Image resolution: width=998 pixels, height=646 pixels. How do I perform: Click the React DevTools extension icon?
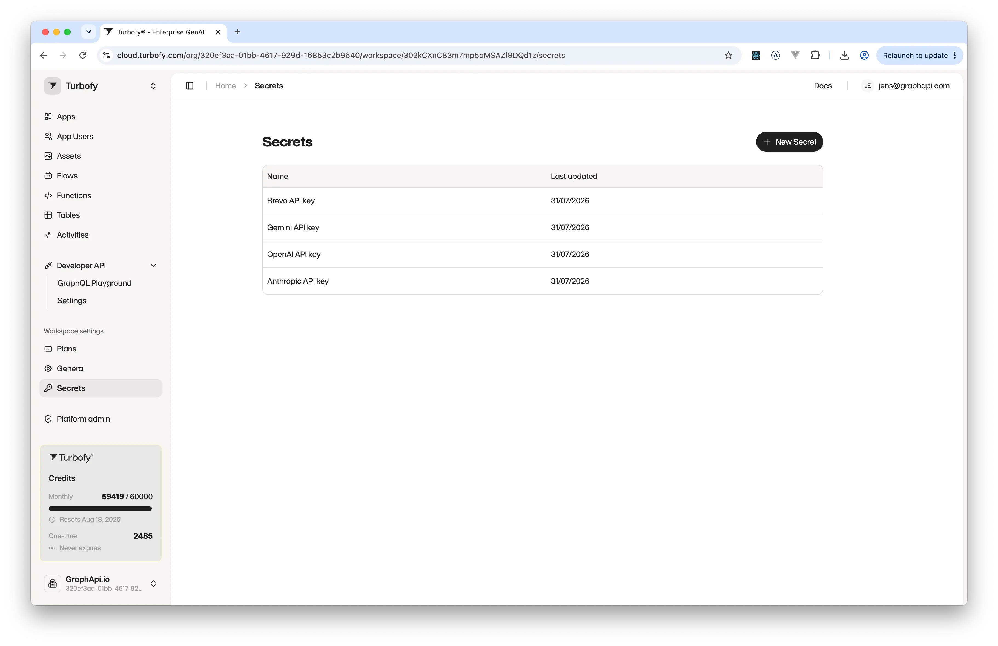pos(756,55)
